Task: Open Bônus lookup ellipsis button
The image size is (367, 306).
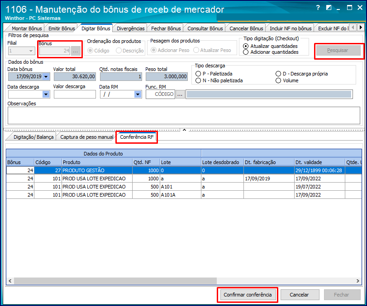Action: [76, 51]
